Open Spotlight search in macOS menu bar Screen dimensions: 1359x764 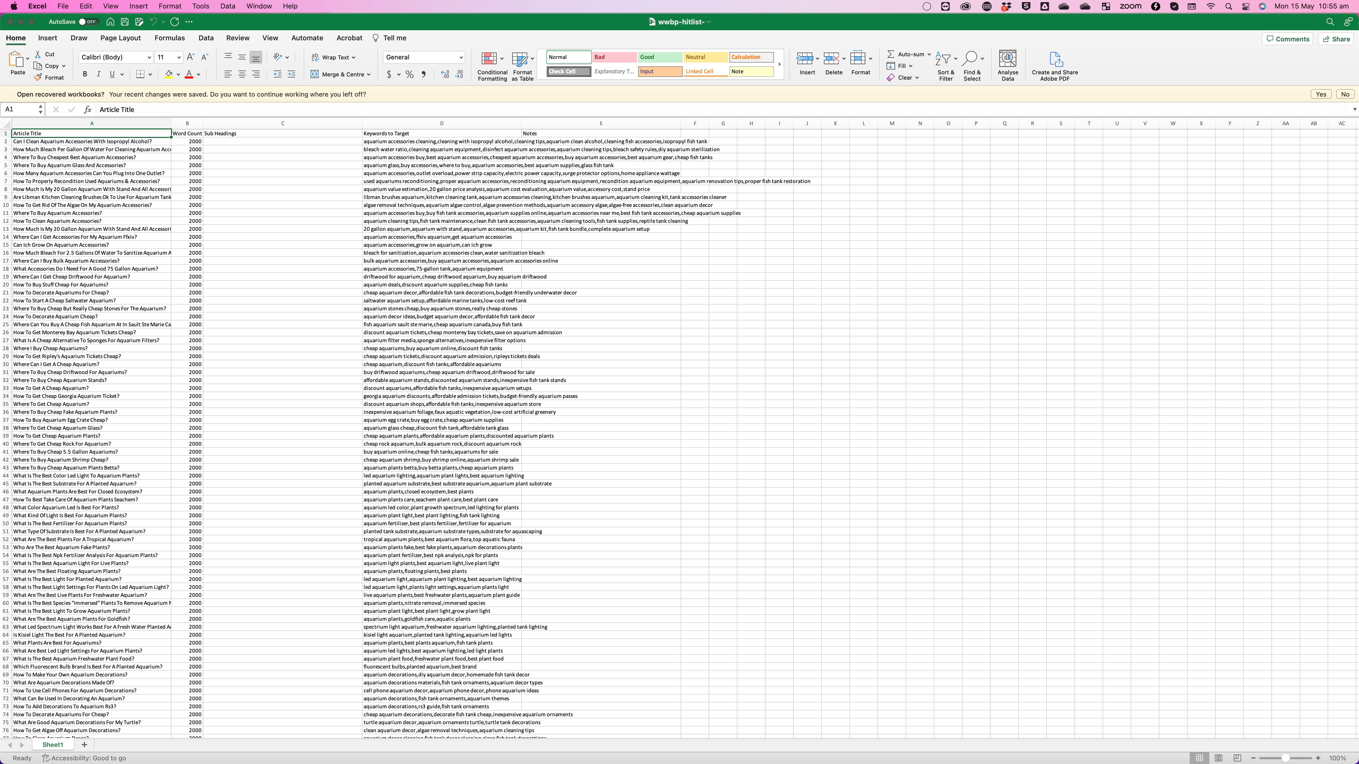1229,6
